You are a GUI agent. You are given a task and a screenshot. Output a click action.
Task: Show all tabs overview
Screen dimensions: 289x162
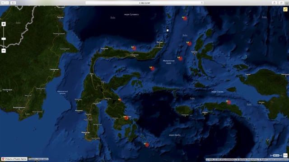click(281, 3)
